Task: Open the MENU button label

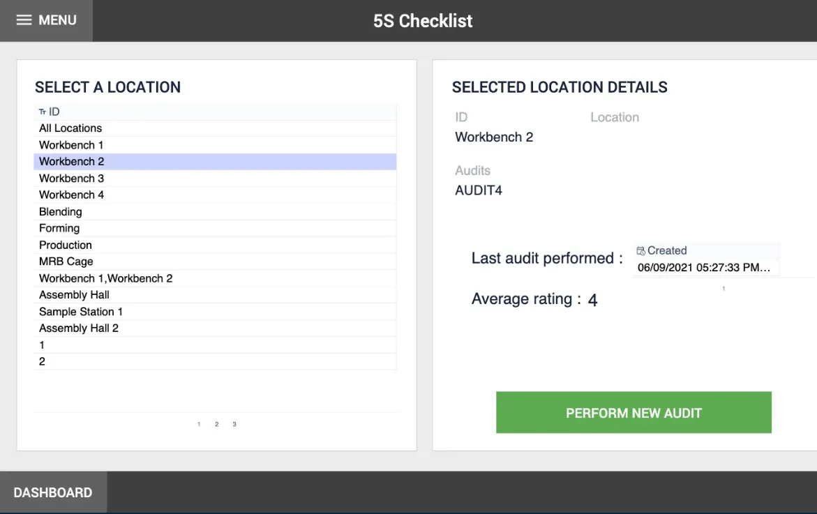Action: click(57, 20)
